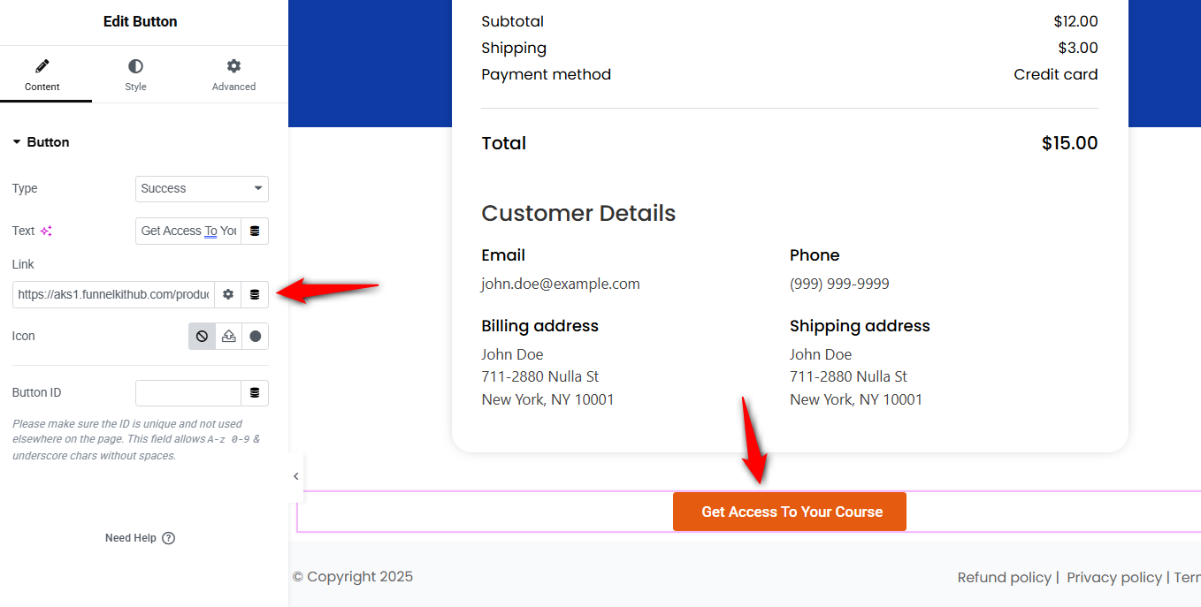
Task: Choose the Upload SVG icon option
Action: click(228, 337)
